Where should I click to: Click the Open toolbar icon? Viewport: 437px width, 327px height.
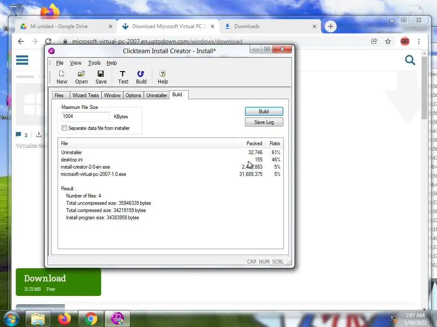tap(82, 77)
